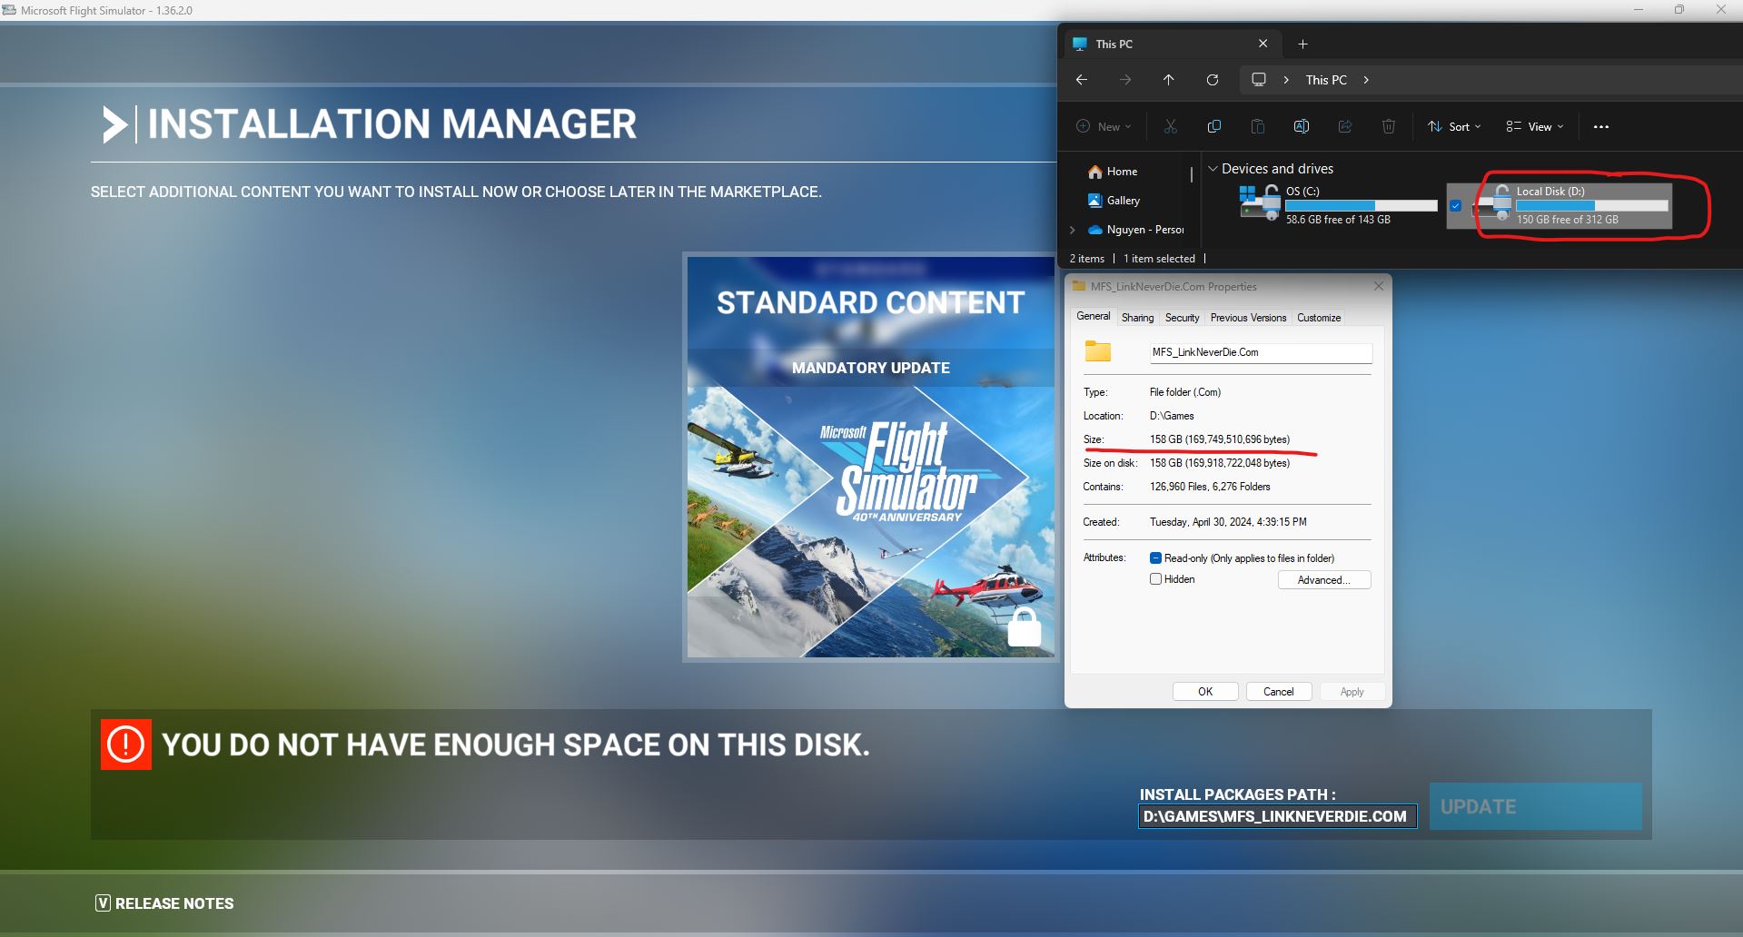The image size is (1743, 937).
Task: Enable the Hidden attribute checkbox
Action: [1155, 579]
